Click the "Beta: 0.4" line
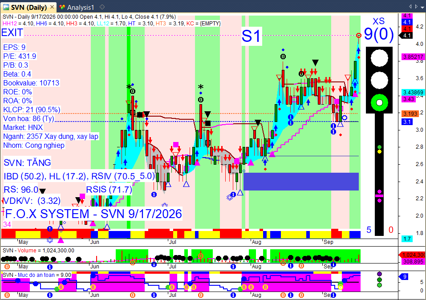 click(17, 74)
